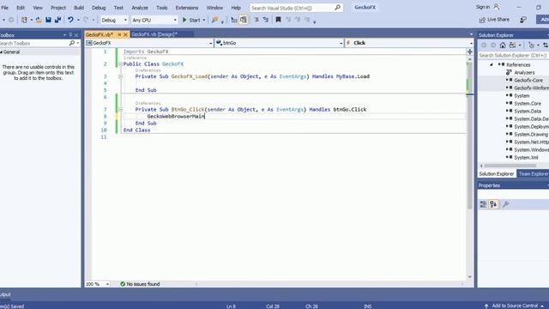Collapse the General toolbox group
This screenshot has height=309, width=549.
tap(2, 51)
